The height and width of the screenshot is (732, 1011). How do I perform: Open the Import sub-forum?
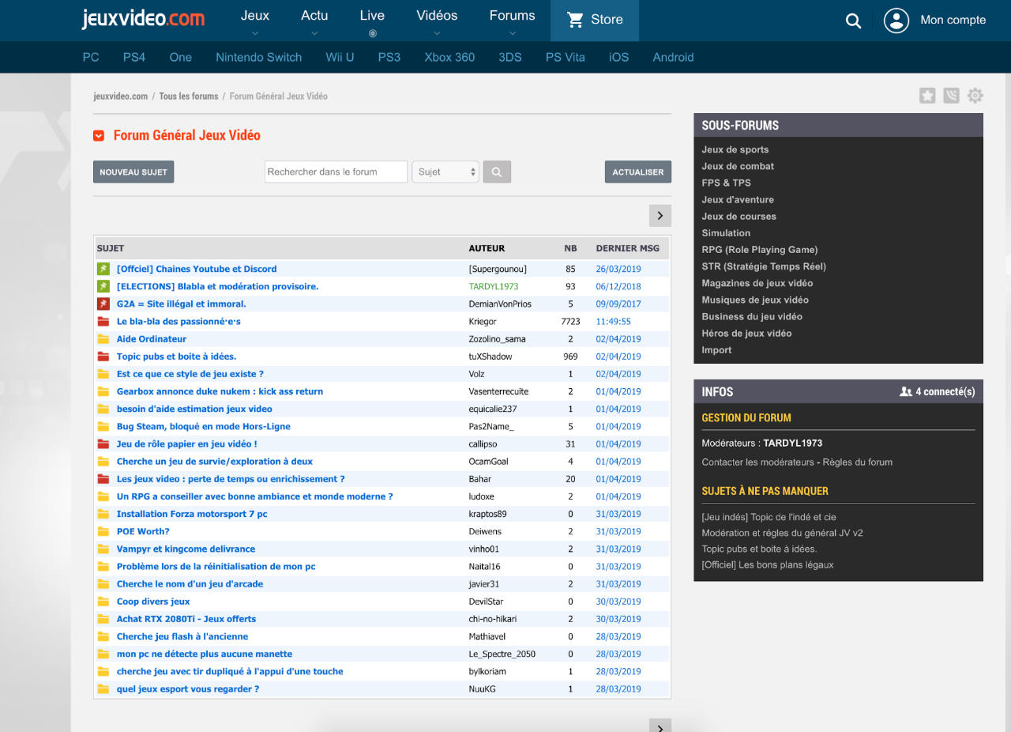[716, 350]
